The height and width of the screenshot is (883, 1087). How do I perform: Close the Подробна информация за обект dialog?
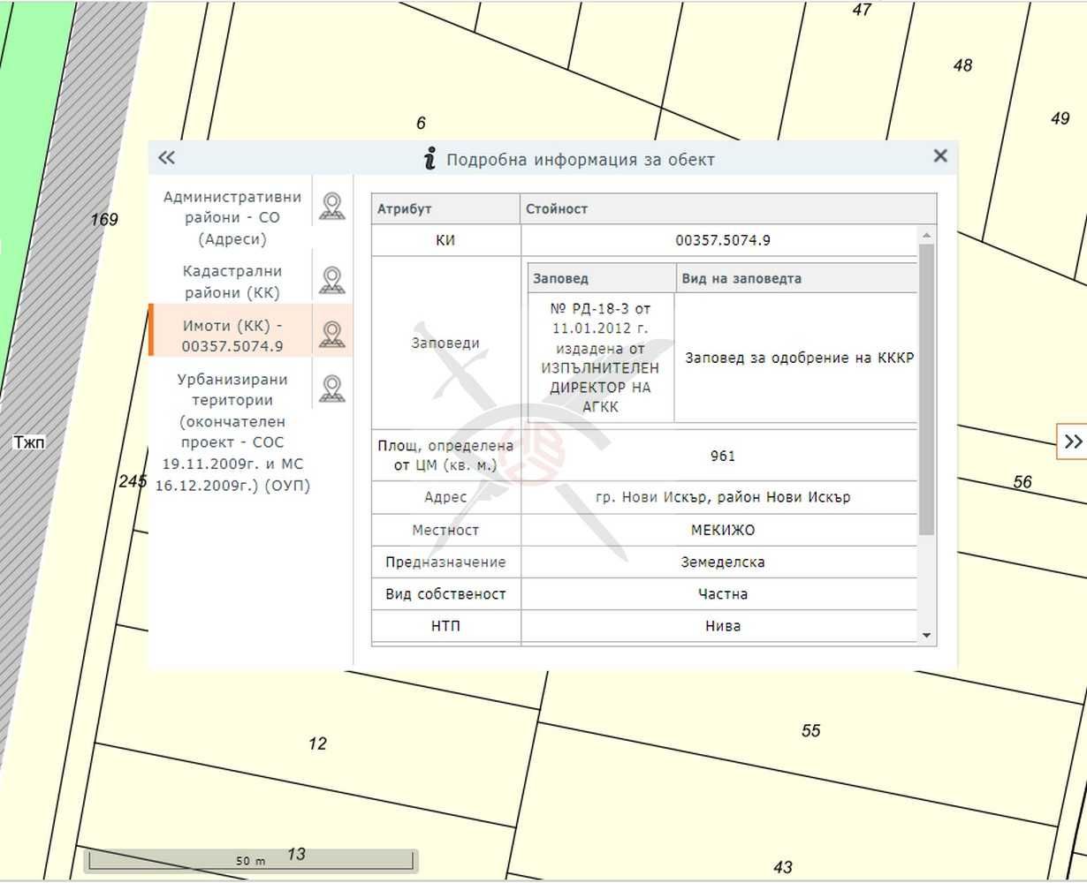click(939, 156)
